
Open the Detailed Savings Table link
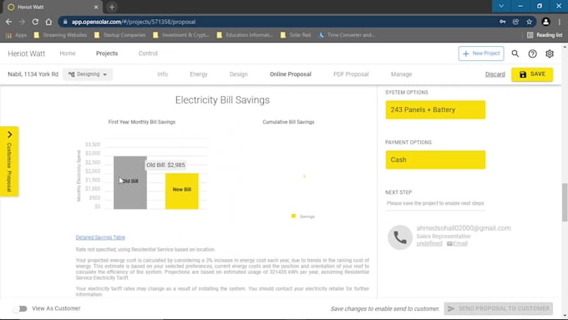coord(100,237)
